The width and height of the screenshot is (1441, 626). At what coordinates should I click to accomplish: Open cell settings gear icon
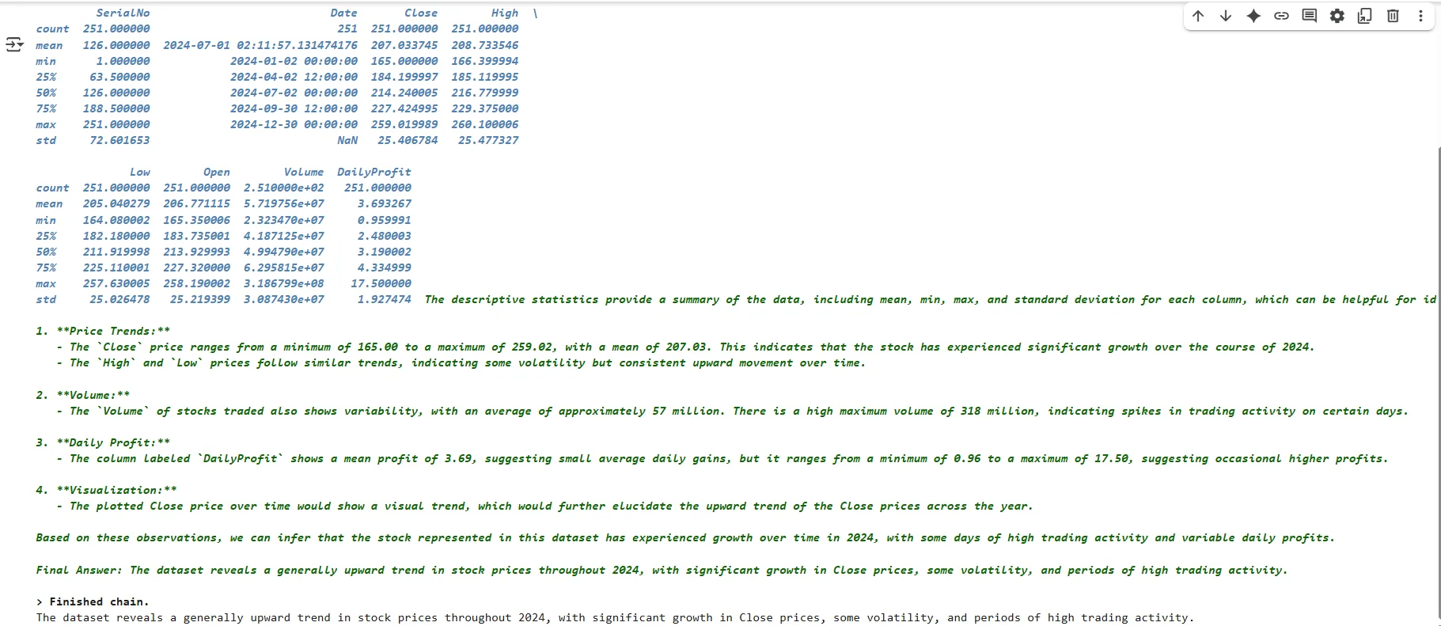(1337, 16)
